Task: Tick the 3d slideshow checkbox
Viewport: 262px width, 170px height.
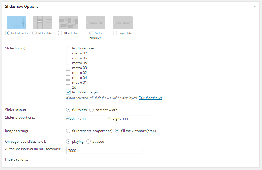Action: click(x=68, y=87)
